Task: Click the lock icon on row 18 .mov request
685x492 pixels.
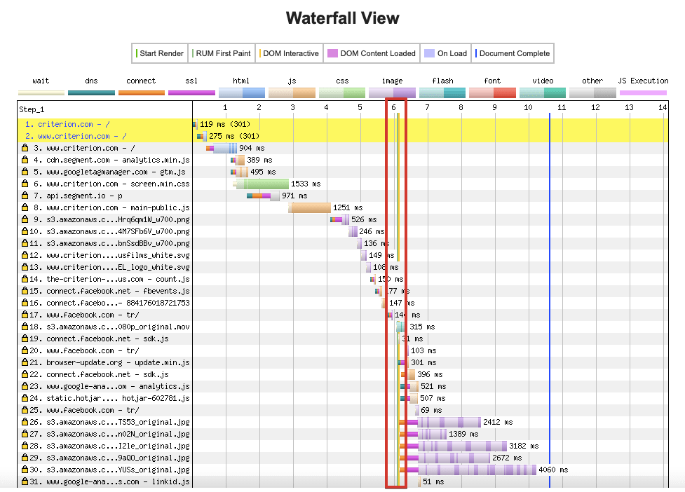Action: click(x=25, y=327)
